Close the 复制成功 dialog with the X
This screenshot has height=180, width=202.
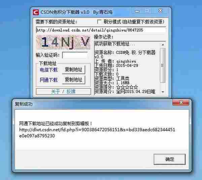[x=181, y=102]
